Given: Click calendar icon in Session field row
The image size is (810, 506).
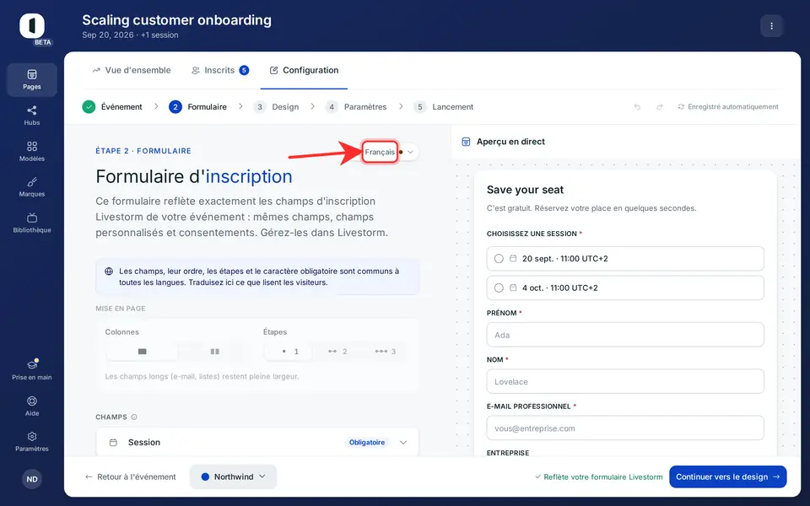Looking at the screenshot, I should click(x=113, y=443).
